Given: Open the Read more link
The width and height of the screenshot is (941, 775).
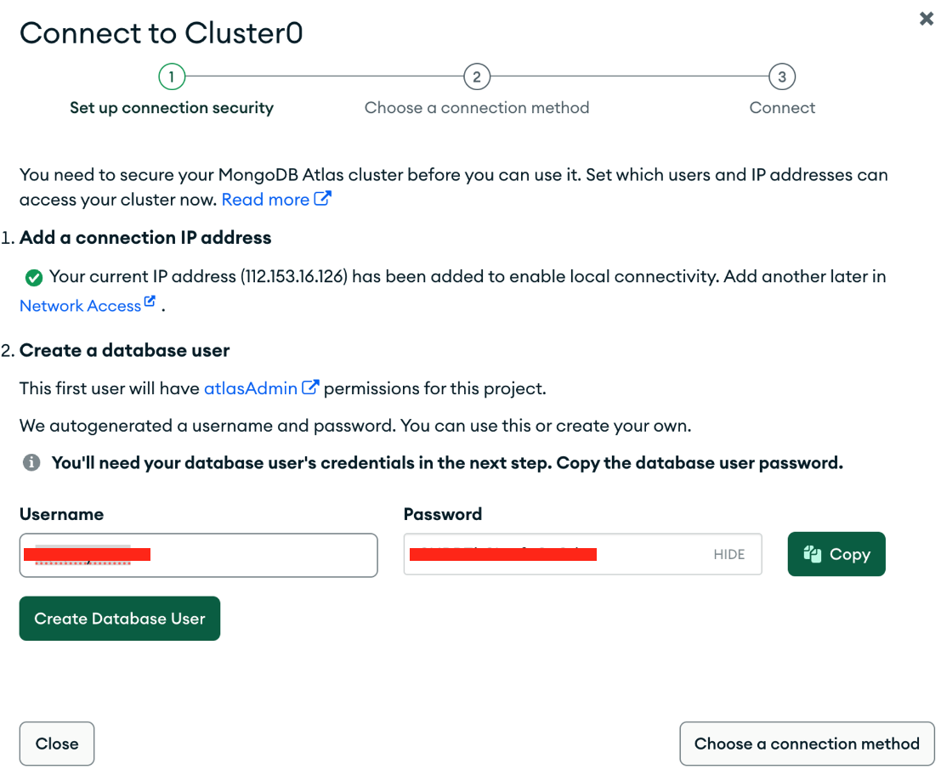Looking at the screenshot, I should [x=265, y=200].
